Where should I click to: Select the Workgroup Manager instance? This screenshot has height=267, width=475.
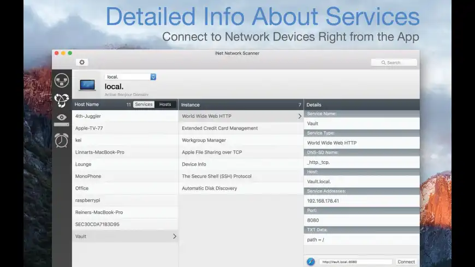pos(241,140)
